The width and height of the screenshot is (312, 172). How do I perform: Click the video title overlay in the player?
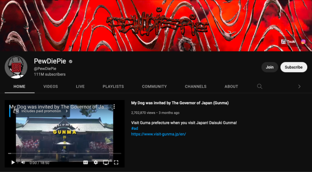click(58, 107)
